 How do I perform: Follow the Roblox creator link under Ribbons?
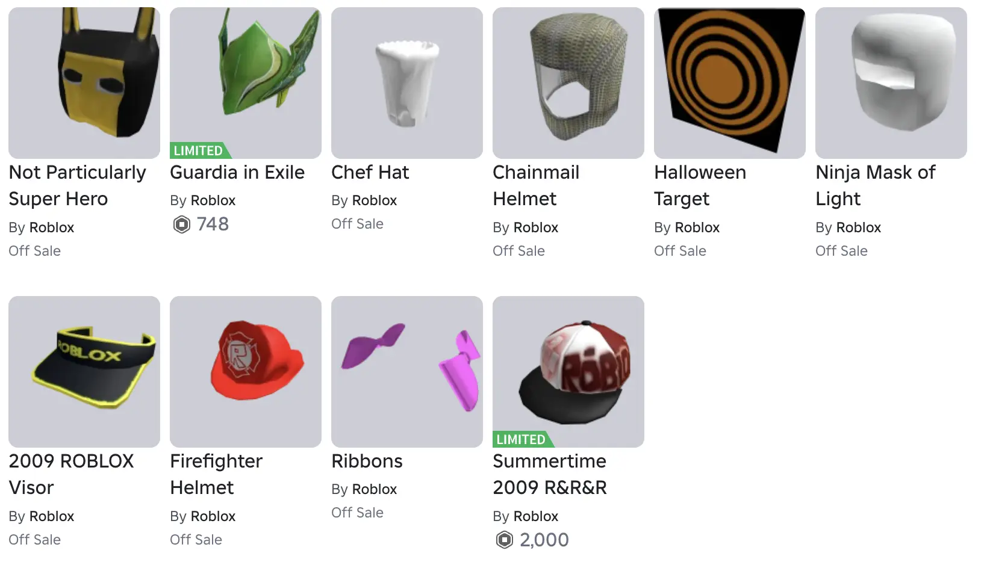(375, 489)
